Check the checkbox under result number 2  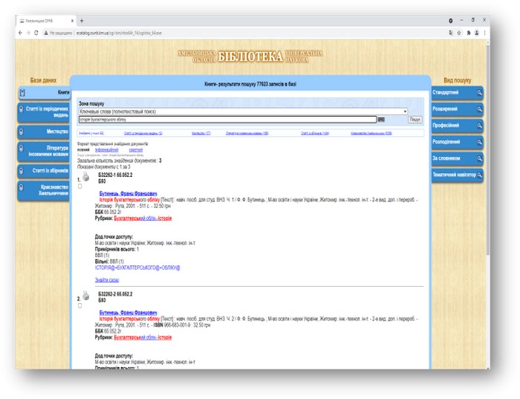point(79,305)
